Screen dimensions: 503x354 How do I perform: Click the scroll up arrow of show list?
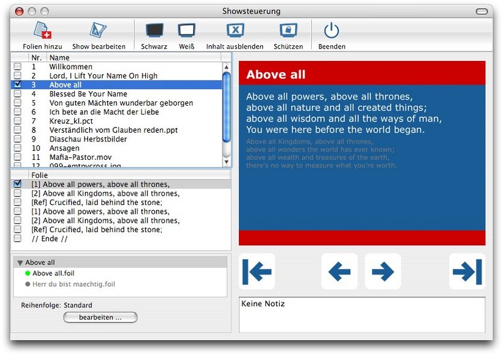click(226, 67)
